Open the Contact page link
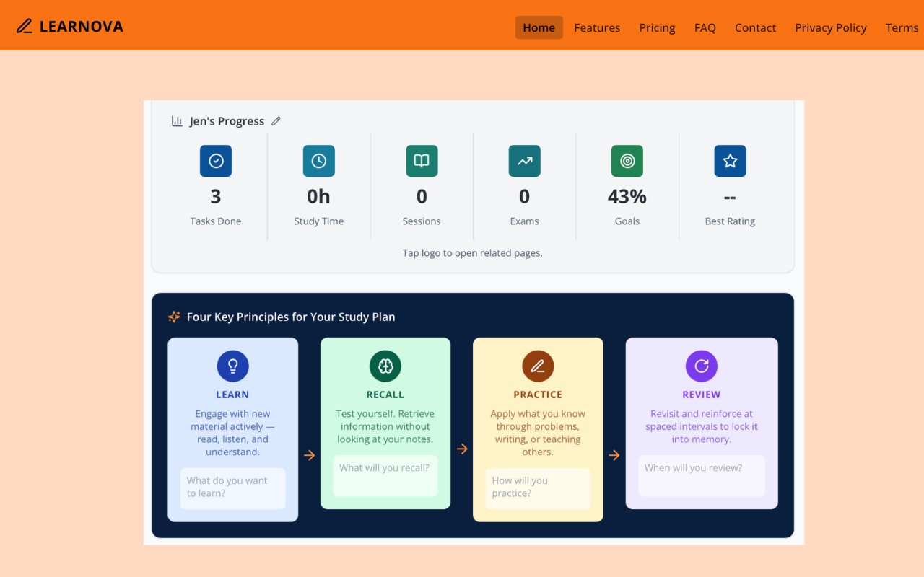The image size is (924, 577). click(755, 27)
